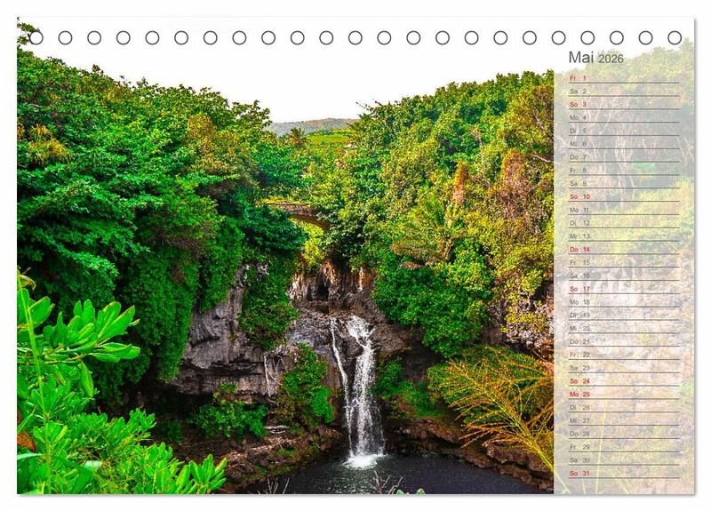711x511 pixels.
Task: Select the red Sunday row "So 10"
Action: 624,196
